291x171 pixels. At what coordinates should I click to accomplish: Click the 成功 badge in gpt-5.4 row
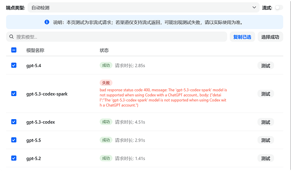tap(106, 65)
